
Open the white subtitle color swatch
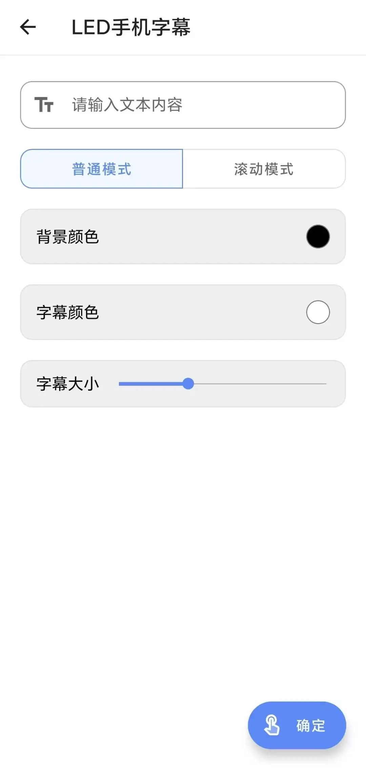pyautogui.click(x=318, y=312)
